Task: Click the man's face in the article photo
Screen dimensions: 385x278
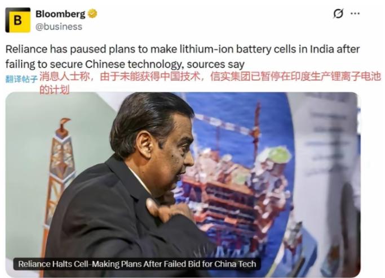Action: coord(178,151)
